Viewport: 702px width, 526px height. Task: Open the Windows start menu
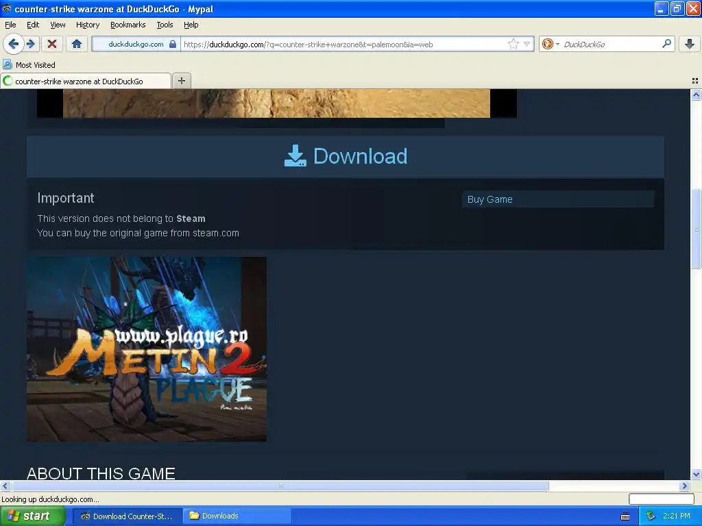(32, 516)
